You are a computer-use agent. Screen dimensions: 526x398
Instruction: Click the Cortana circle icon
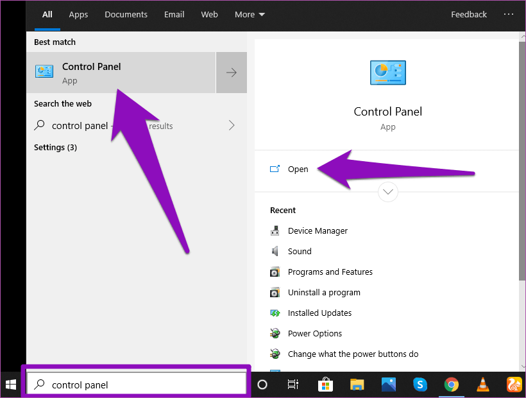tap(262, 385)
